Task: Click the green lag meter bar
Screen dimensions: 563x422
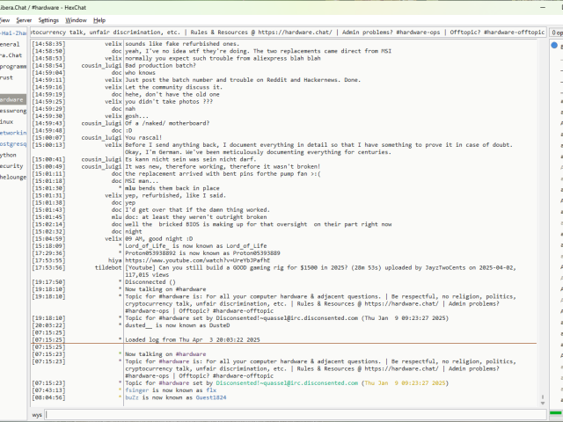Action: tap(556, 414)
